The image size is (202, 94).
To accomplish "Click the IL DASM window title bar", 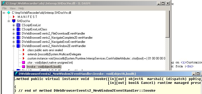I will pyautogui.click(x=85, y=3).
